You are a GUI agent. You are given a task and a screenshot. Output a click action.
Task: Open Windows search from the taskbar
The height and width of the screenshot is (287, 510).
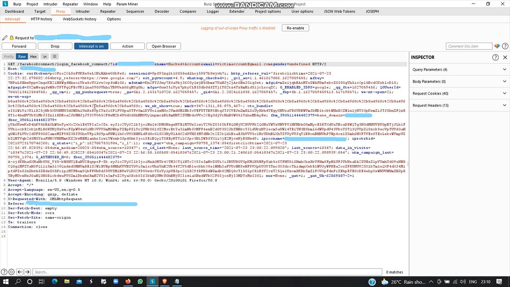click(x=18, y=282)
